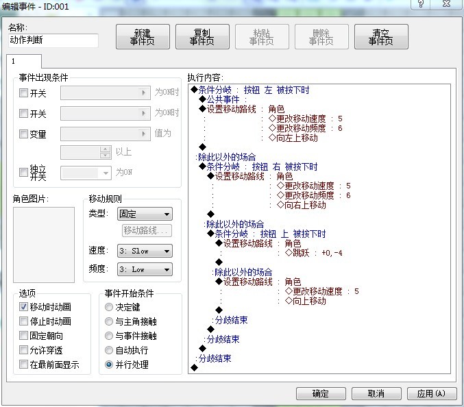Select the 与主角接触 trigger radio button

[109, 321]
